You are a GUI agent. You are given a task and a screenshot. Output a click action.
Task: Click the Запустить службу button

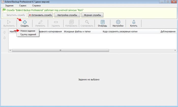point(15,15)
